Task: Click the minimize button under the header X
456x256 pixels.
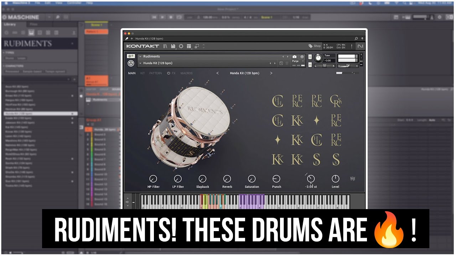Action: click(x=361, y=58)
